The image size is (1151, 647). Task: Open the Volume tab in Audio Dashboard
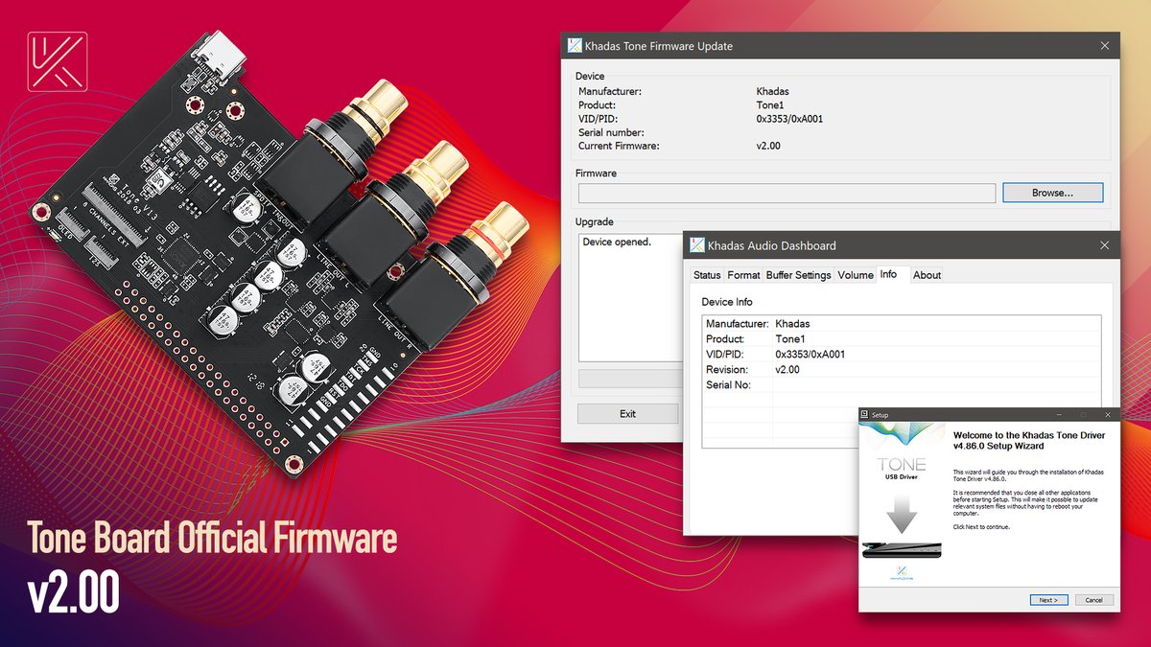[x=856, y=275]
